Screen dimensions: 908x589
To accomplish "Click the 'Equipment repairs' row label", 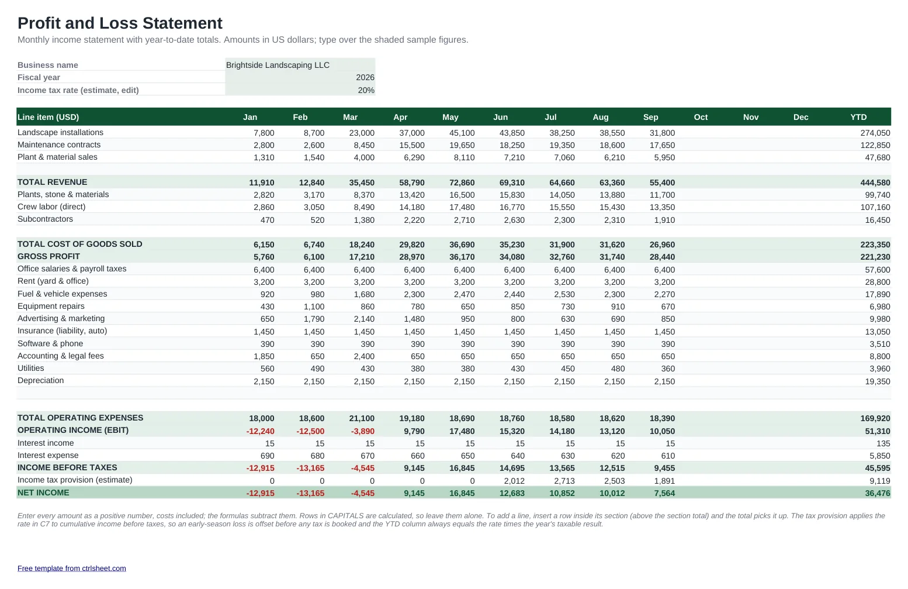I will tap(51, 306).
